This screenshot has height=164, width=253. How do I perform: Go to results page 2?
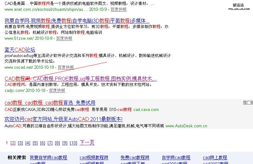[x=13, y=143]
